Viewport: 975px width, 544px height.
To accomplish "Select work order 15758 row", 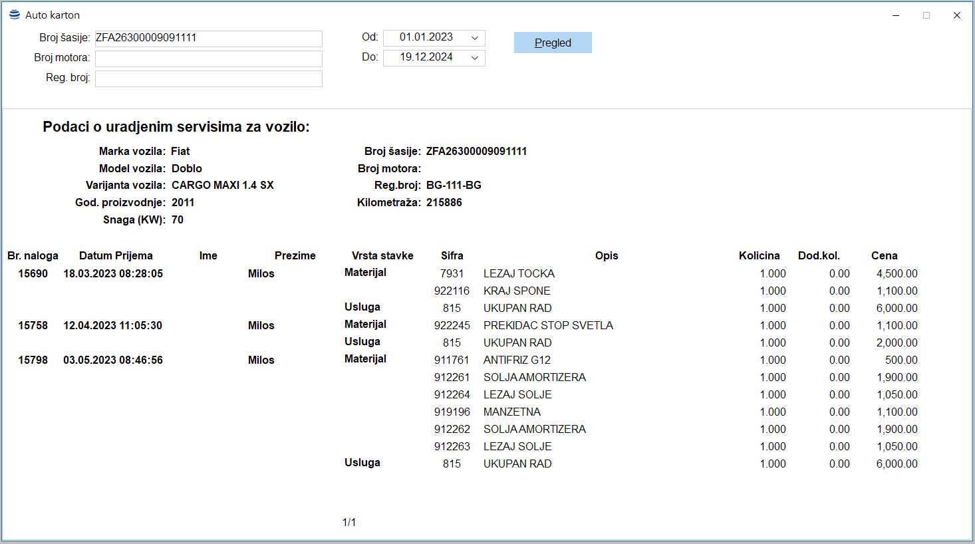I will [x=33, y=325].
